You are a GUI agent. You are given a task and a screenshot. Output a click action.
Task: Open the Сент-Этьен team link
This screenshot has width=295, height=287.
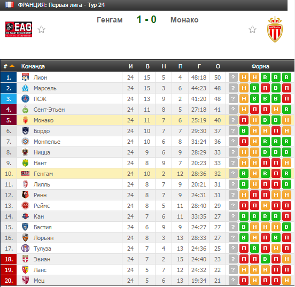pos(49,110)
